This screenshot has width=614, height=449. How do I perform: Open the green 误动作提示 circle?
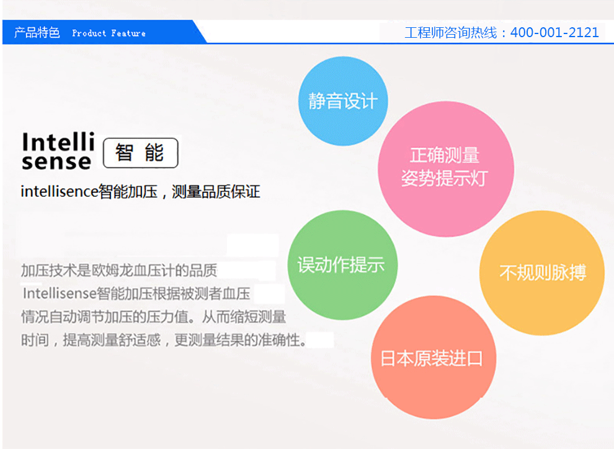342,265
